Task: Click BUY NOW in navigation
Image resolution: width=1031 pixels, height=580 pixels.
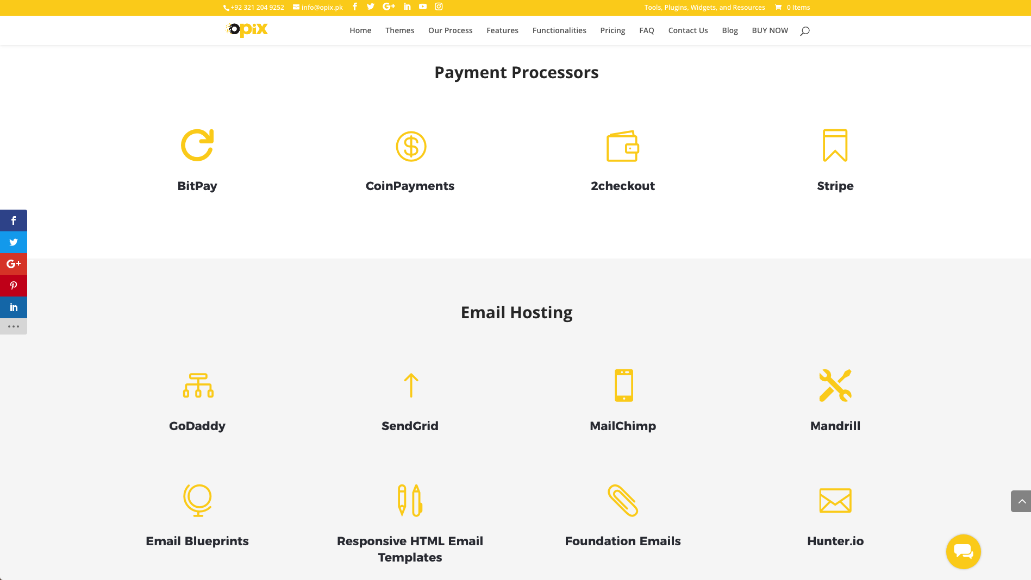Action: point(770,30)
